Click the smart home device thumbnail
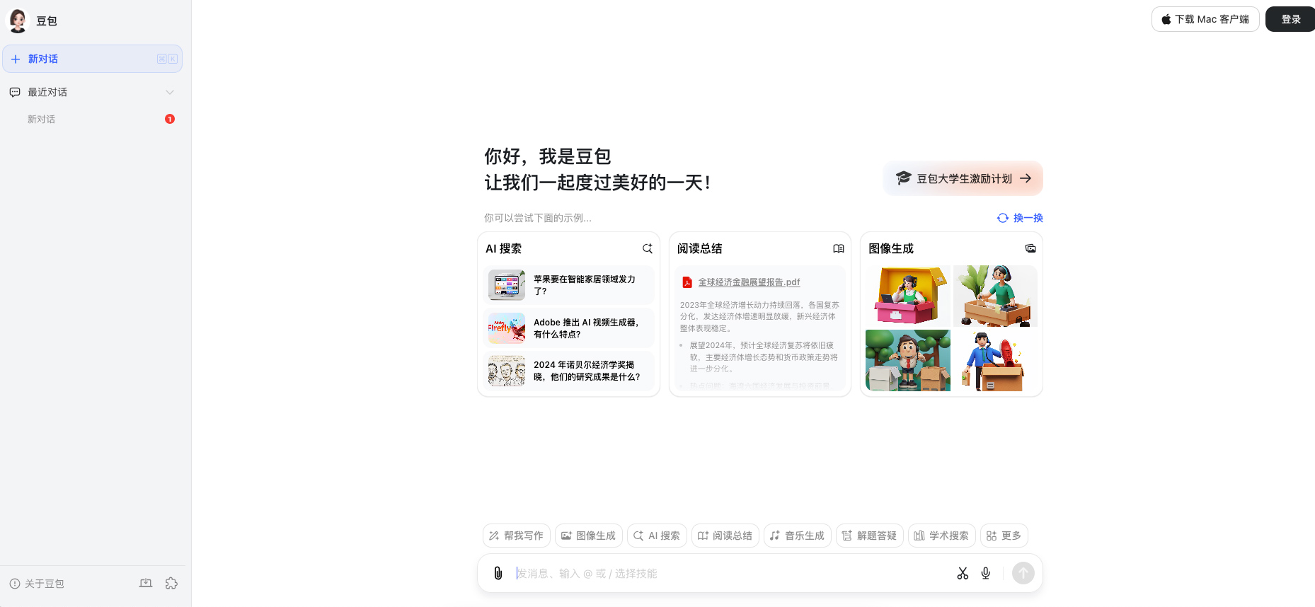This screenshot has height=607, width=1315. (x=507, y=285)
